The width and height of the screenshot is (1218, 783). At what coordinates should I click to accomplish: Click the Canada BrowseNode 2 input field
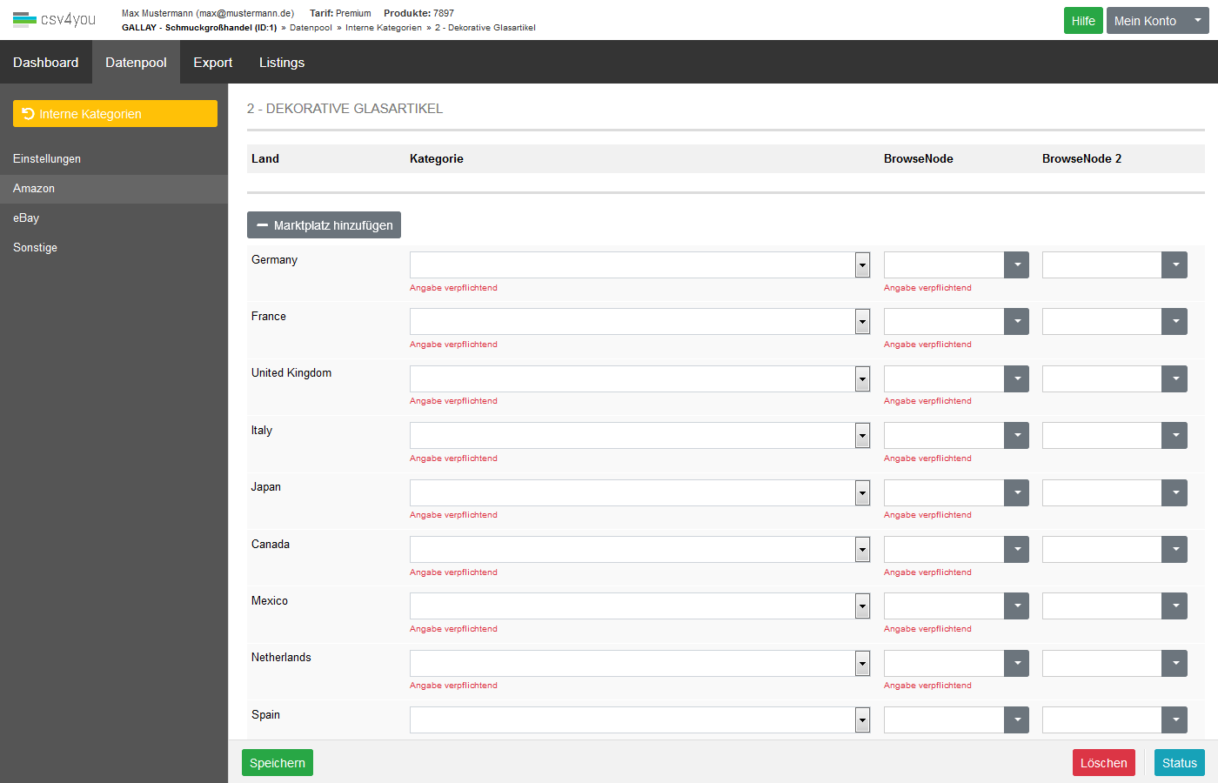click(x=1101, y=550)
